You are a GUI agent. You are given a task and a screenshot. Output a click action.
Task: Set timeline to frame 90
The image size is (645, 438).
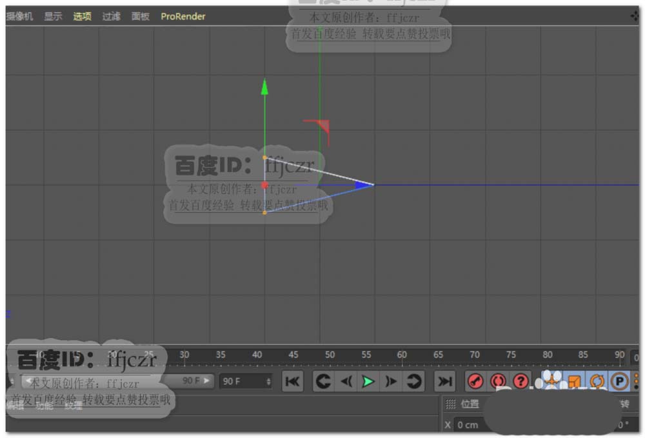tap(619, 355)
